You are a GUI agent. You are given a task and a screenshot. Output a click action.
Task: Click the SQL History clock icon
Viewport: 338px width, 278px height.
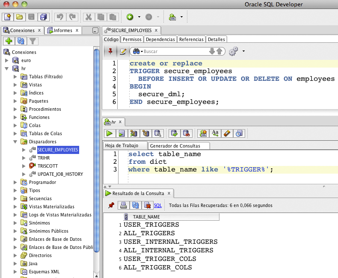[x=239, y=133]
